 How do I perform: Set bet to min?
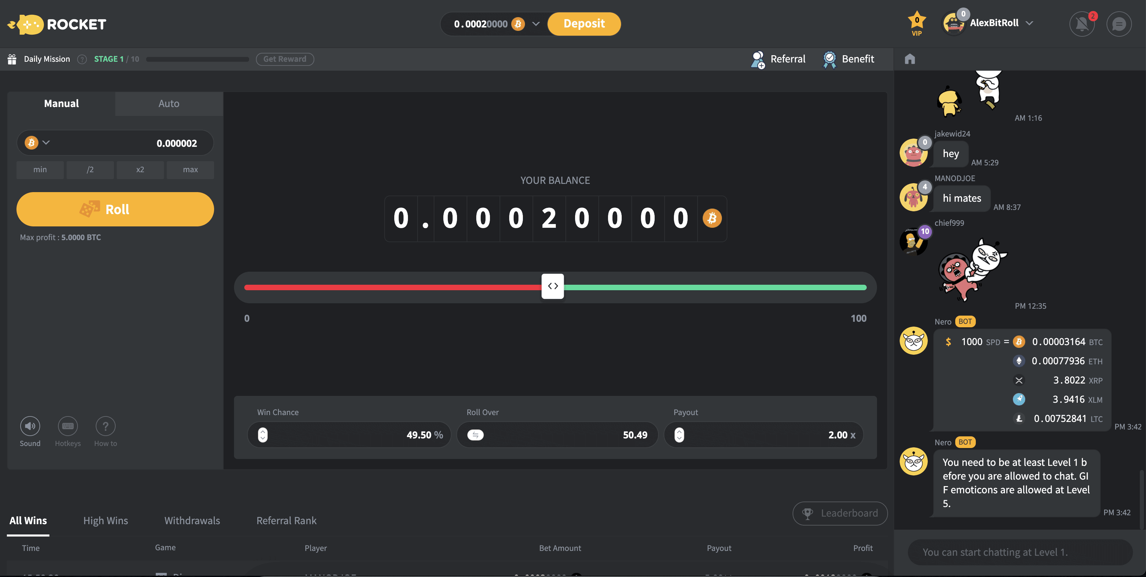coord(40,169)
